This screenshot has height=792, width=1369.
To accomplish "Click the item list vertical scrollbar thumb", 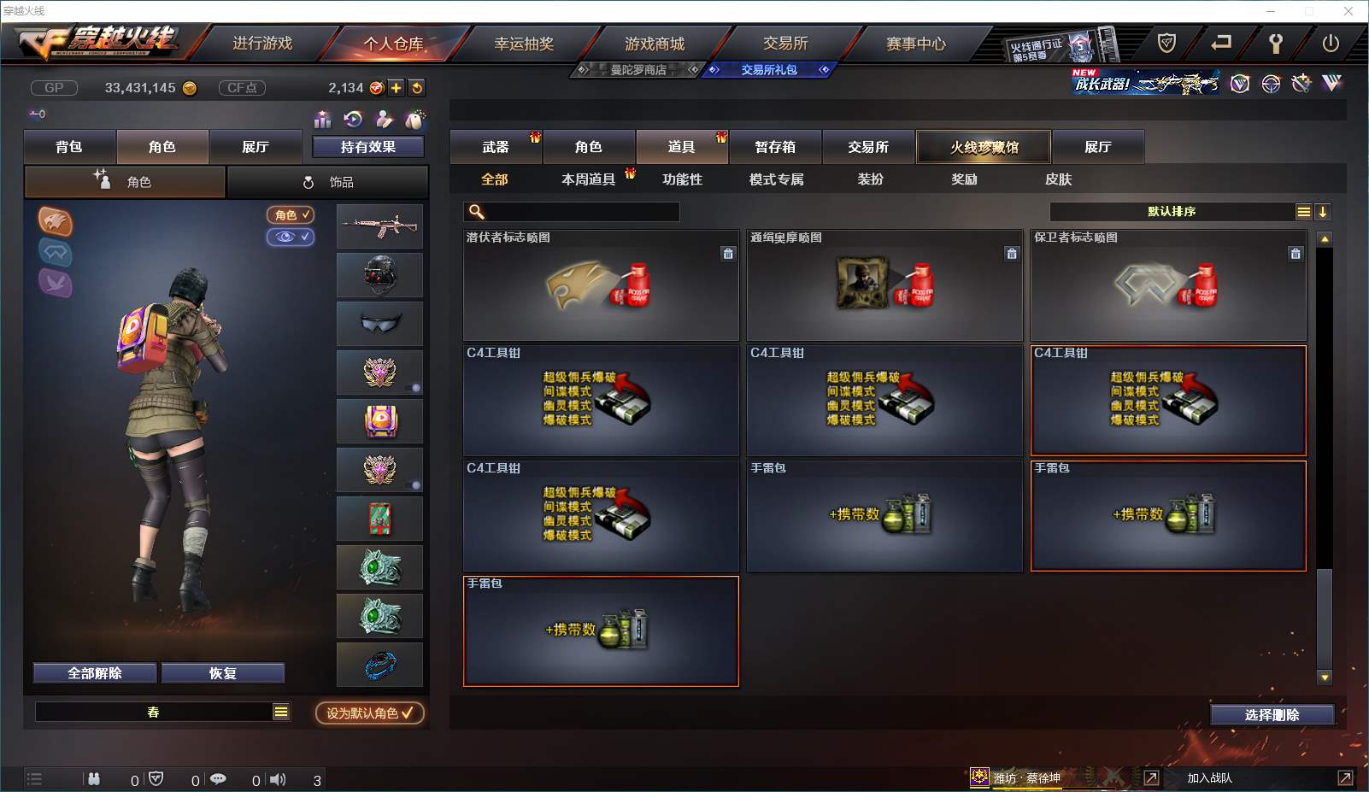I will pyautogui.click(x=1325, y=617).
